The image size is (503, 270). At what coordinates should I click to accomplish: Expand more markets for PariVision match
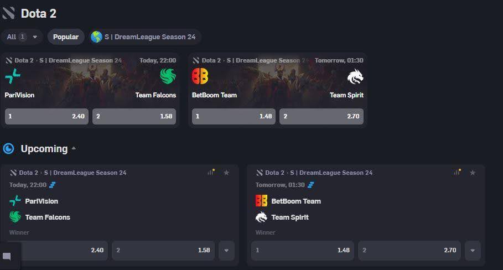point(226,250)
